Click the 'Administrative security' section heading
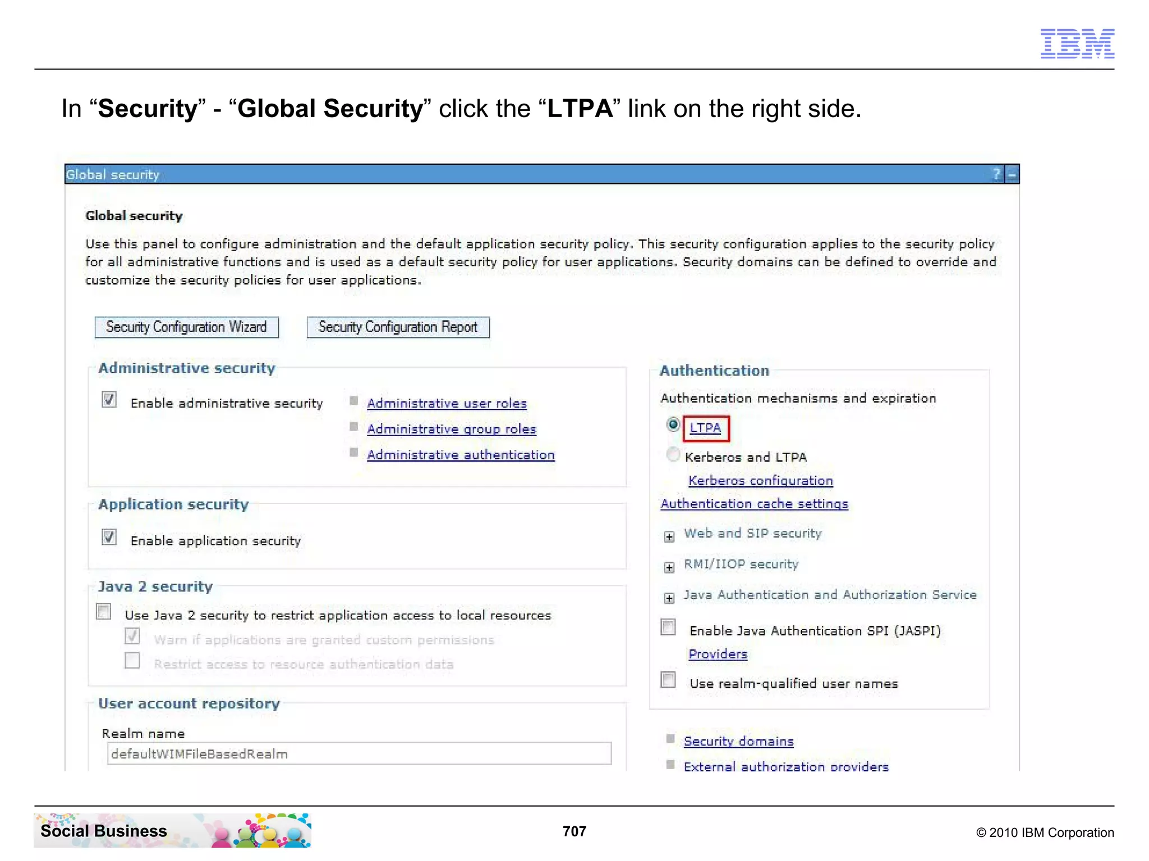1149x861 pixels. point(187,368)
